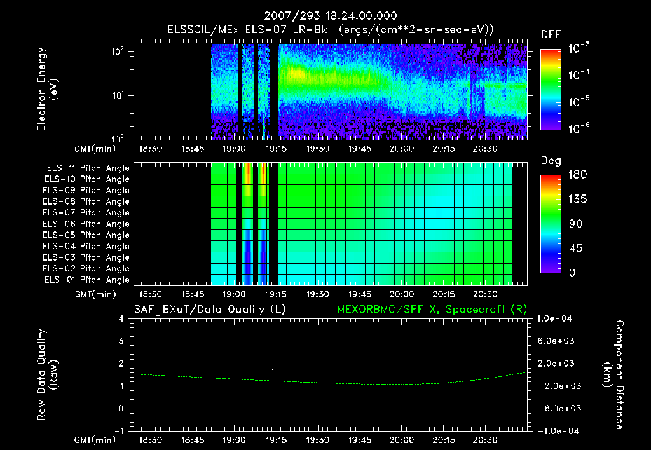Screen dimensions: 651x450
Task: Select the ELS-07 Pitch Angle label
Action: tap(86, 212)
